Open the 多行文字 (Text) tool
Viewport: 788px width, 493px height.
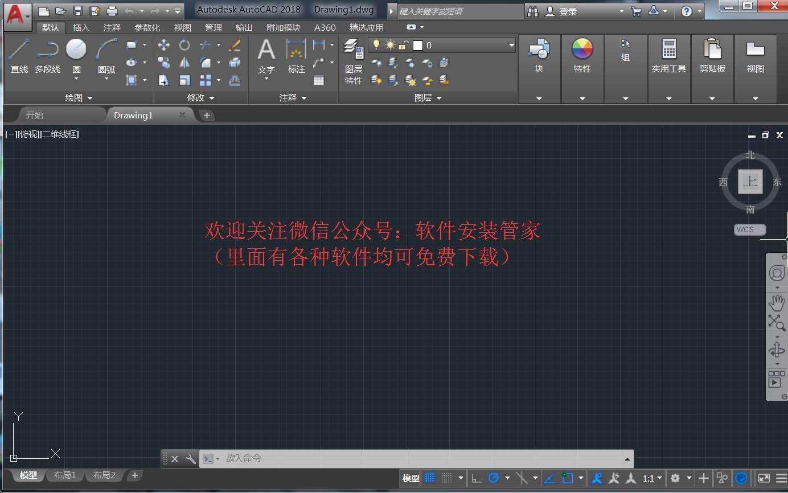[265, 57]
